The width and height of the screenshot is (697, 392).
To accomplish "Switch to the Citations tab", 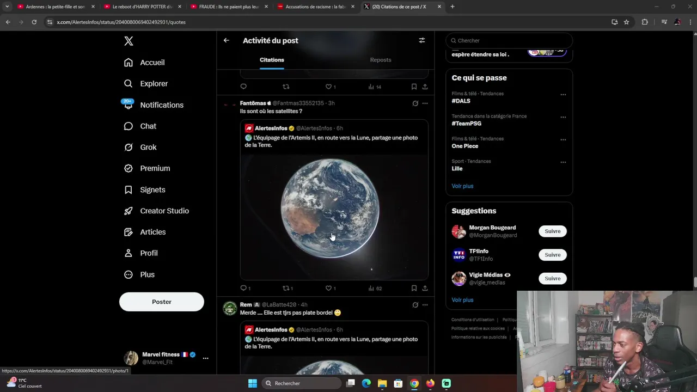I will (x=272, y=60).
